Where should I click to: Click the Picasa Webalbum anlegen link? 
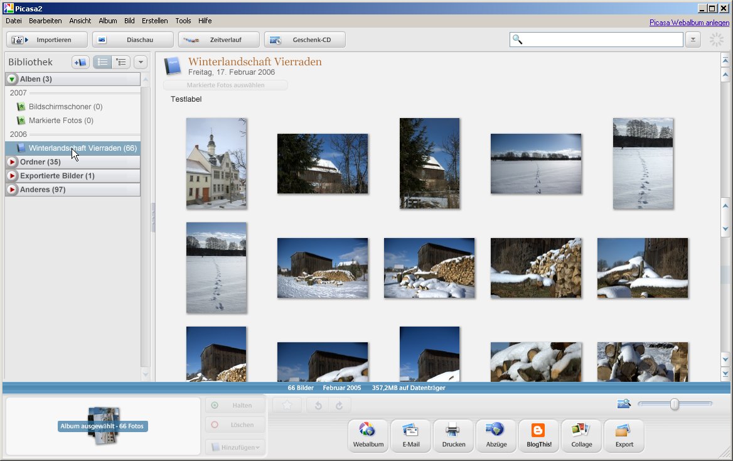pos(689,23)
